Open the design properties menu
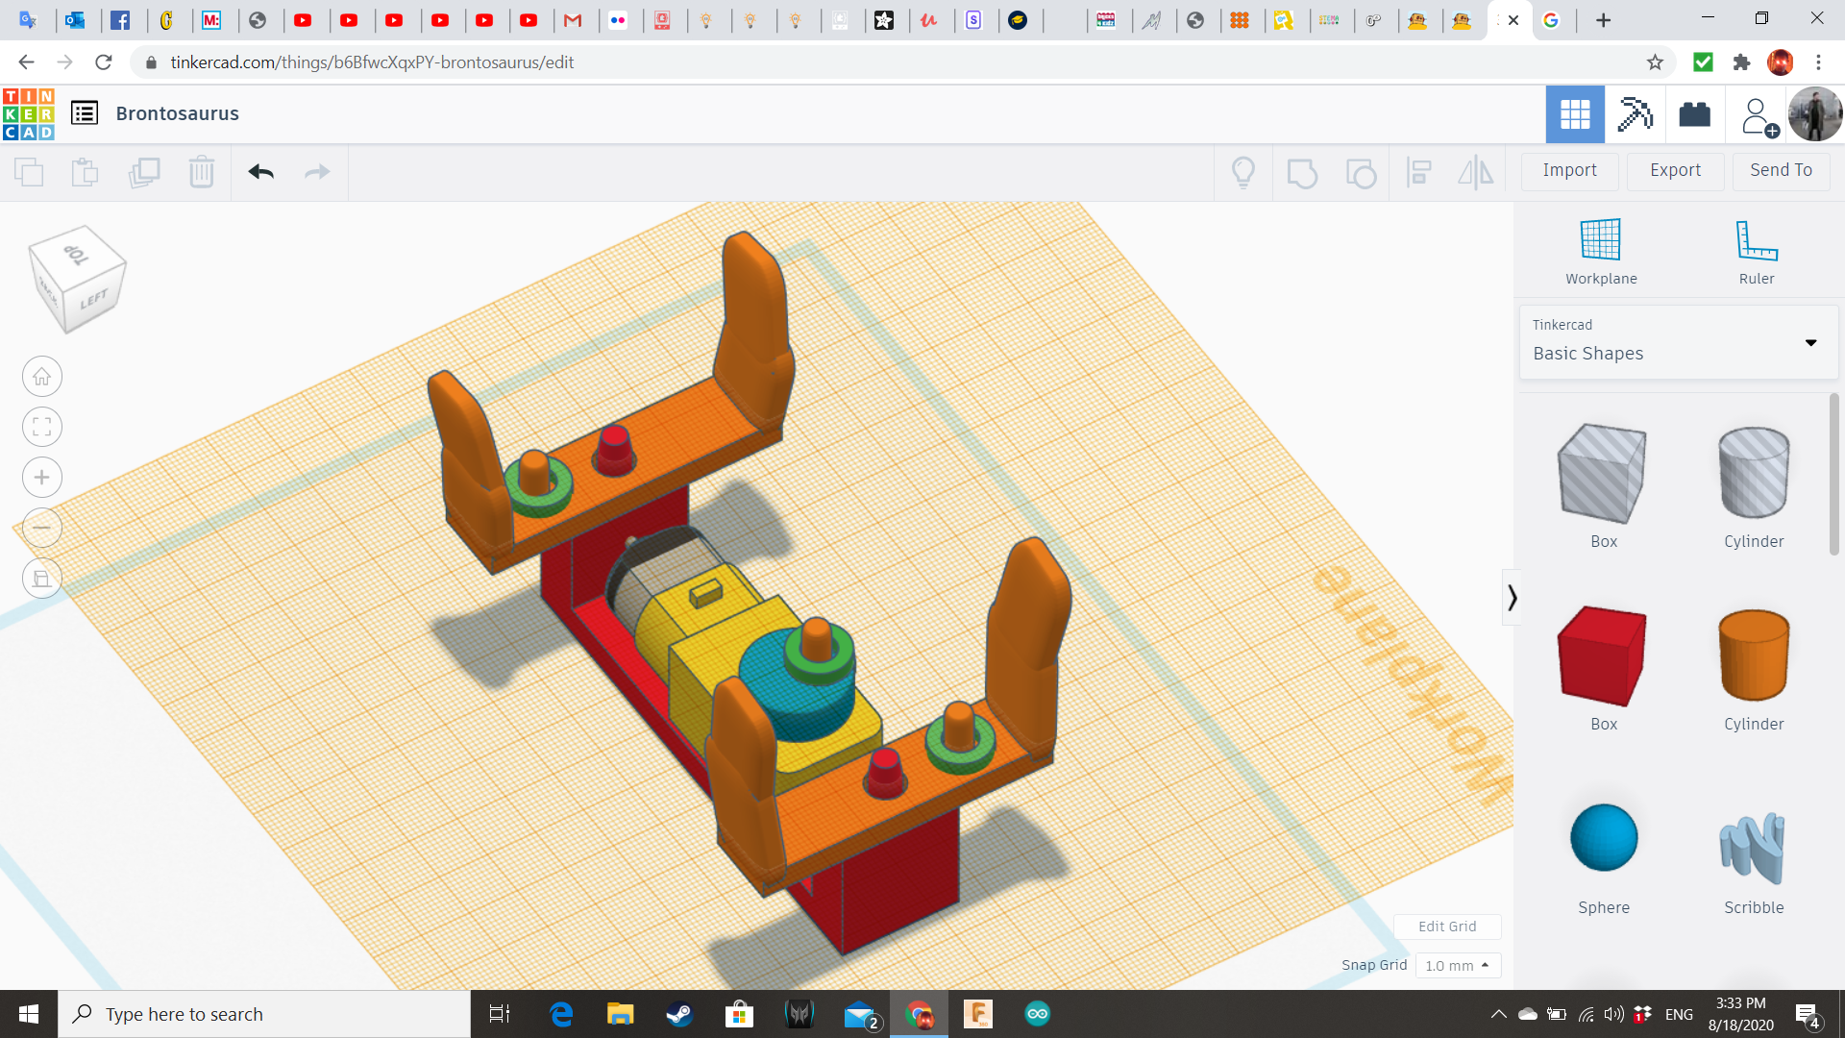The height and width of the screenshot is (1038, 1845). (x=85, y=112)
